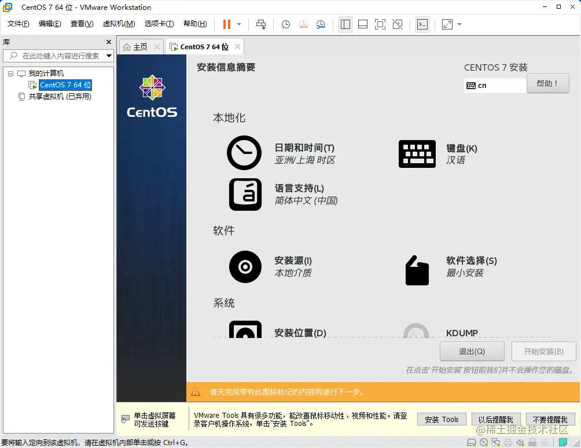Take a snapshot of this virtual machine
Viewport: 581px width, 448px height.
click(285, 24)
